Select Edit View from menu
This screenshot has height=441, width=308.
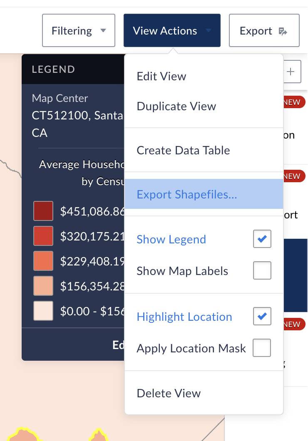tap(204, 76)
